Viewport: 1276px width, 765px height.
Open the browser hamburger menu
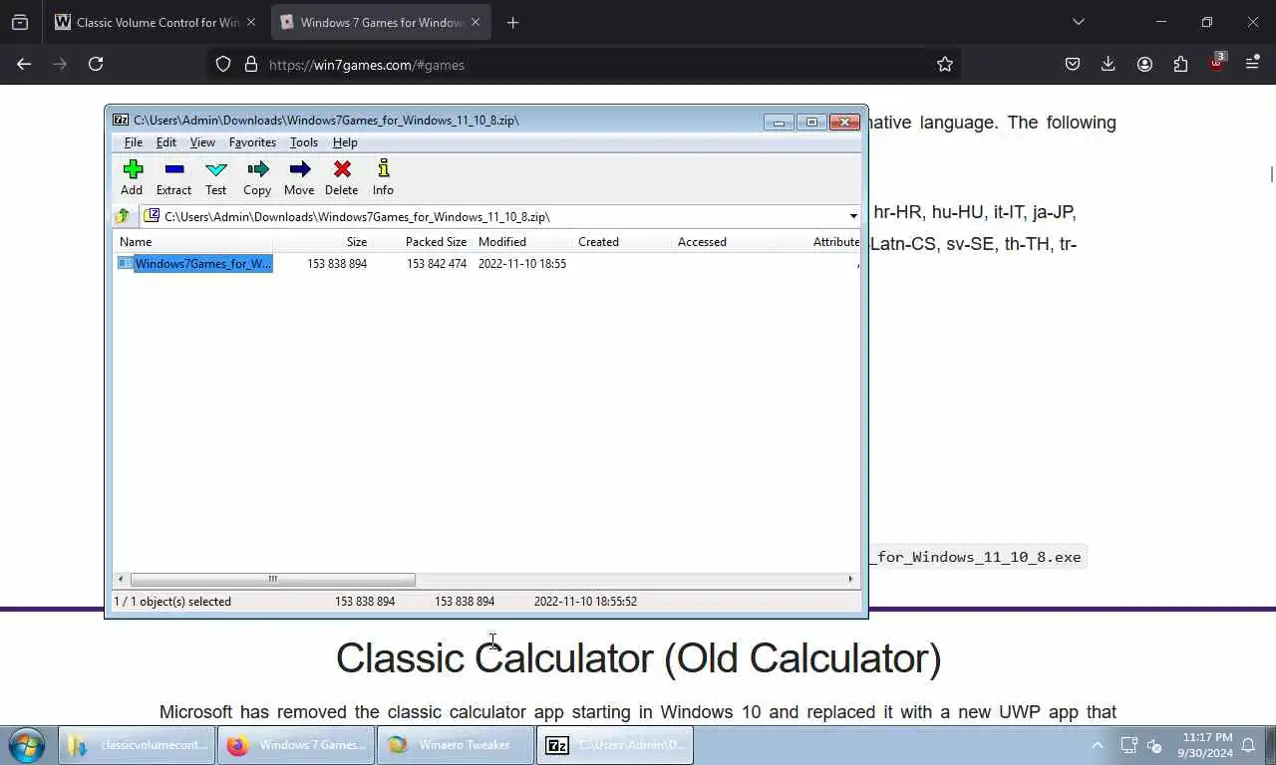[x=1253, y=64]
